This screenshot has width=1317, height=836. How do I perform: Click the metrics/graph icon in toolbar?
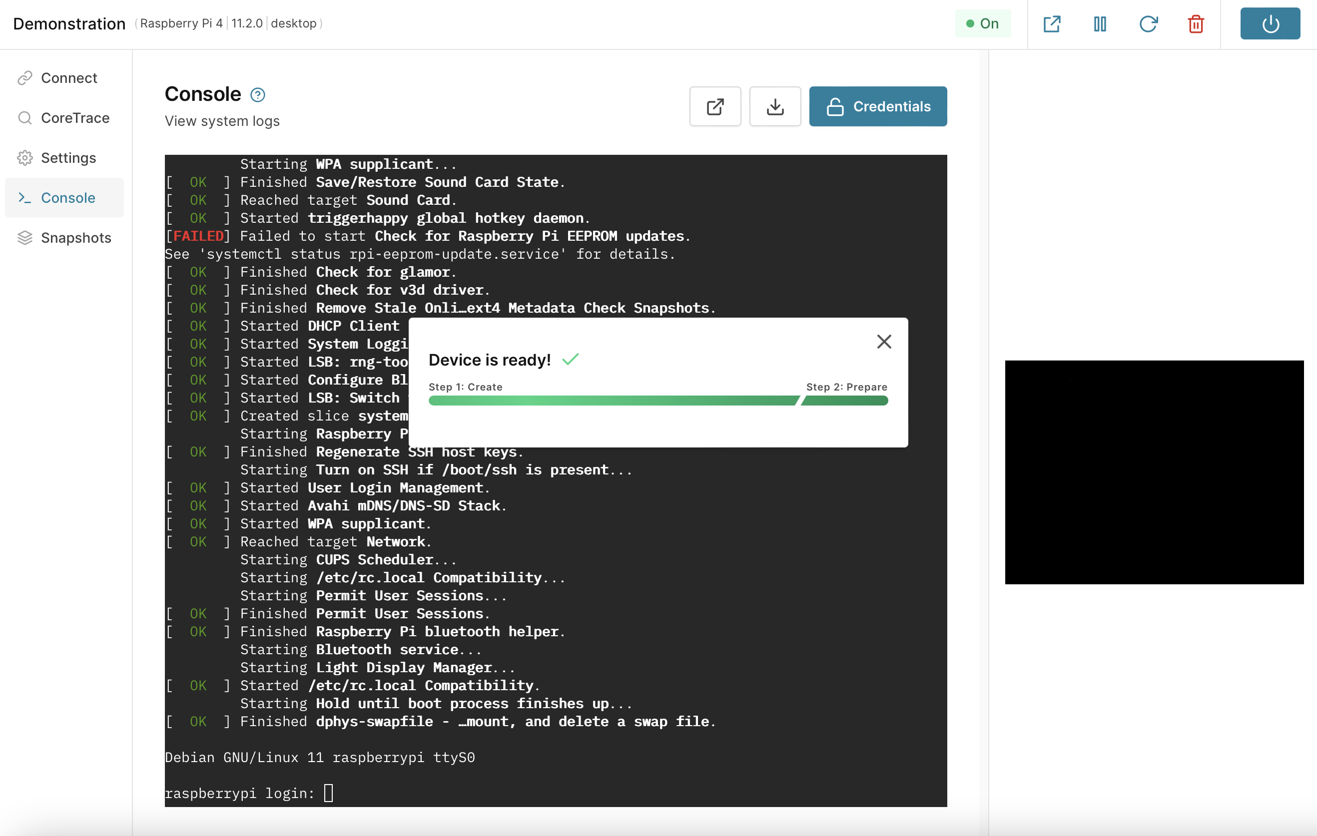(x=1101, y=24)
